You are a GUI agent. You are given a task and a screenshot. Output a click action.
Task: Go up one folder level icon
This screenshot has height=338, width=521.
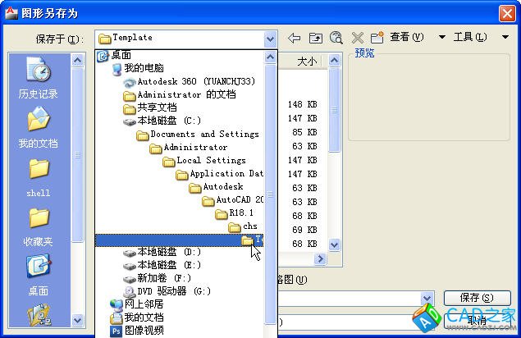[x=316, y=38]
